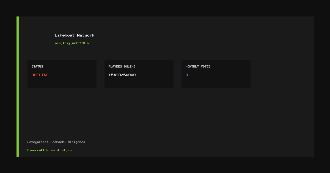
Task: Choose the Minigames category
Action: click(x=76, y=142)
